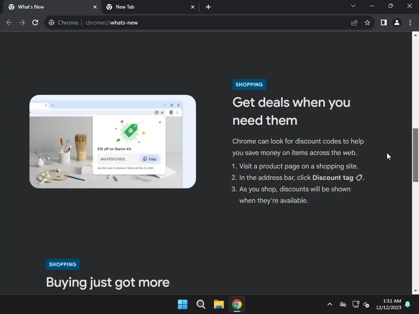
Task: Bookmark this tab with the star icon
Action: click(x=367, y=23)
